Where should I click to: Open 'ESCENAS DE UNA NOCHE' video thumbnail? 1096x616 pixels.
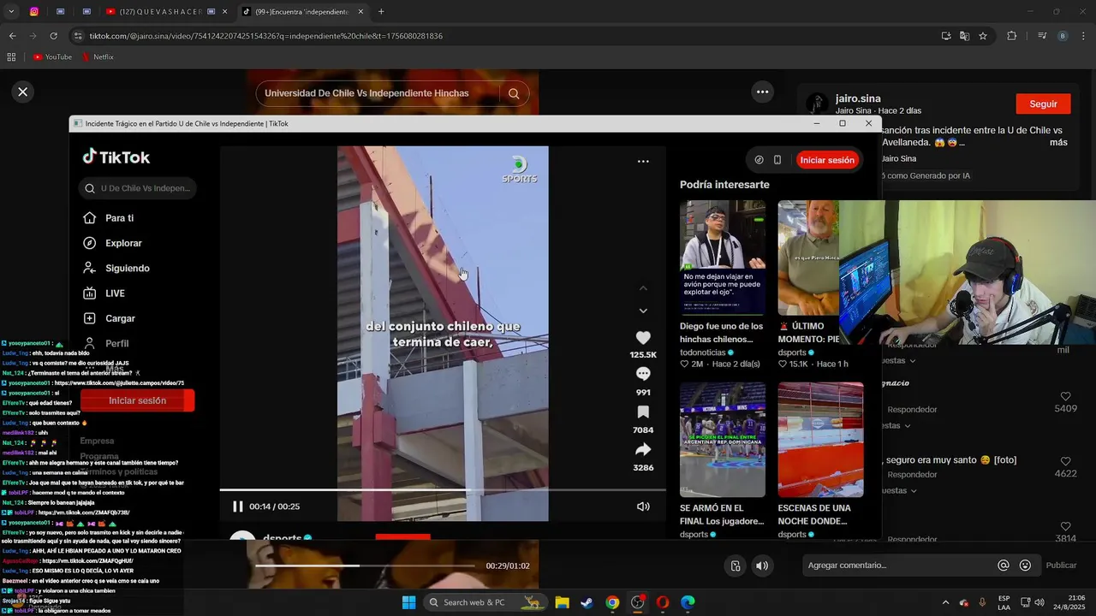click(820, 440)
